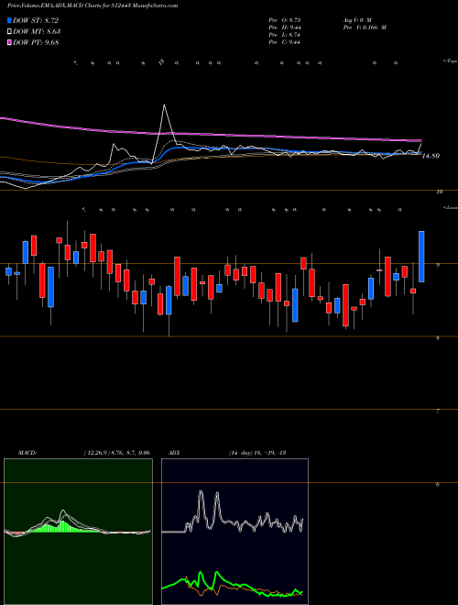
Task: Click the green MACD histogram chart
Action: point(78,532)
